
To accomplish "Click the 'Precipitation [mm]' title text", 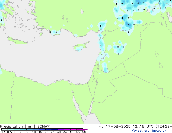I will (x=17, y=126).
